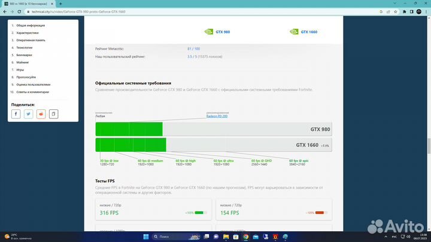Share page via Twitter icon

(28, 114)
